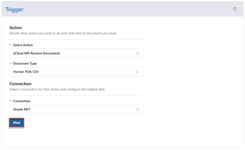245x150 pixels.
Task: Delete the trigger with the trash icon
Action: point(235,9)
